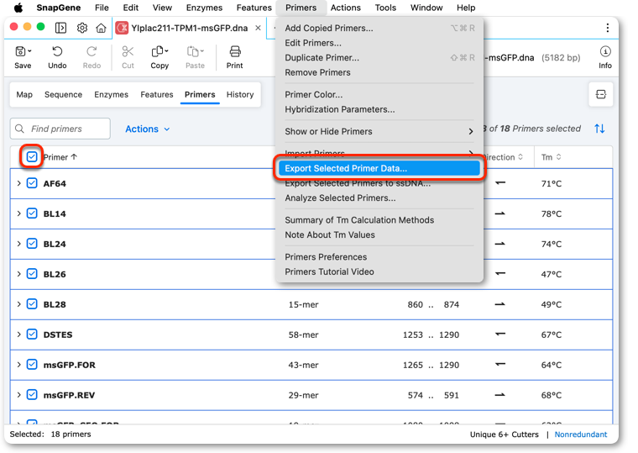Click the Nonredundant enzyme set link
The height and width of the screenshot is (453, 638).
pyautogui.click(x=581, y=435)
